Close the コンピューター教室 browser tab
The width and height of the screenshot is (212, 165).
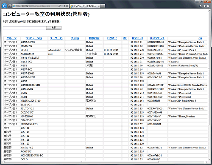(99, 6)
